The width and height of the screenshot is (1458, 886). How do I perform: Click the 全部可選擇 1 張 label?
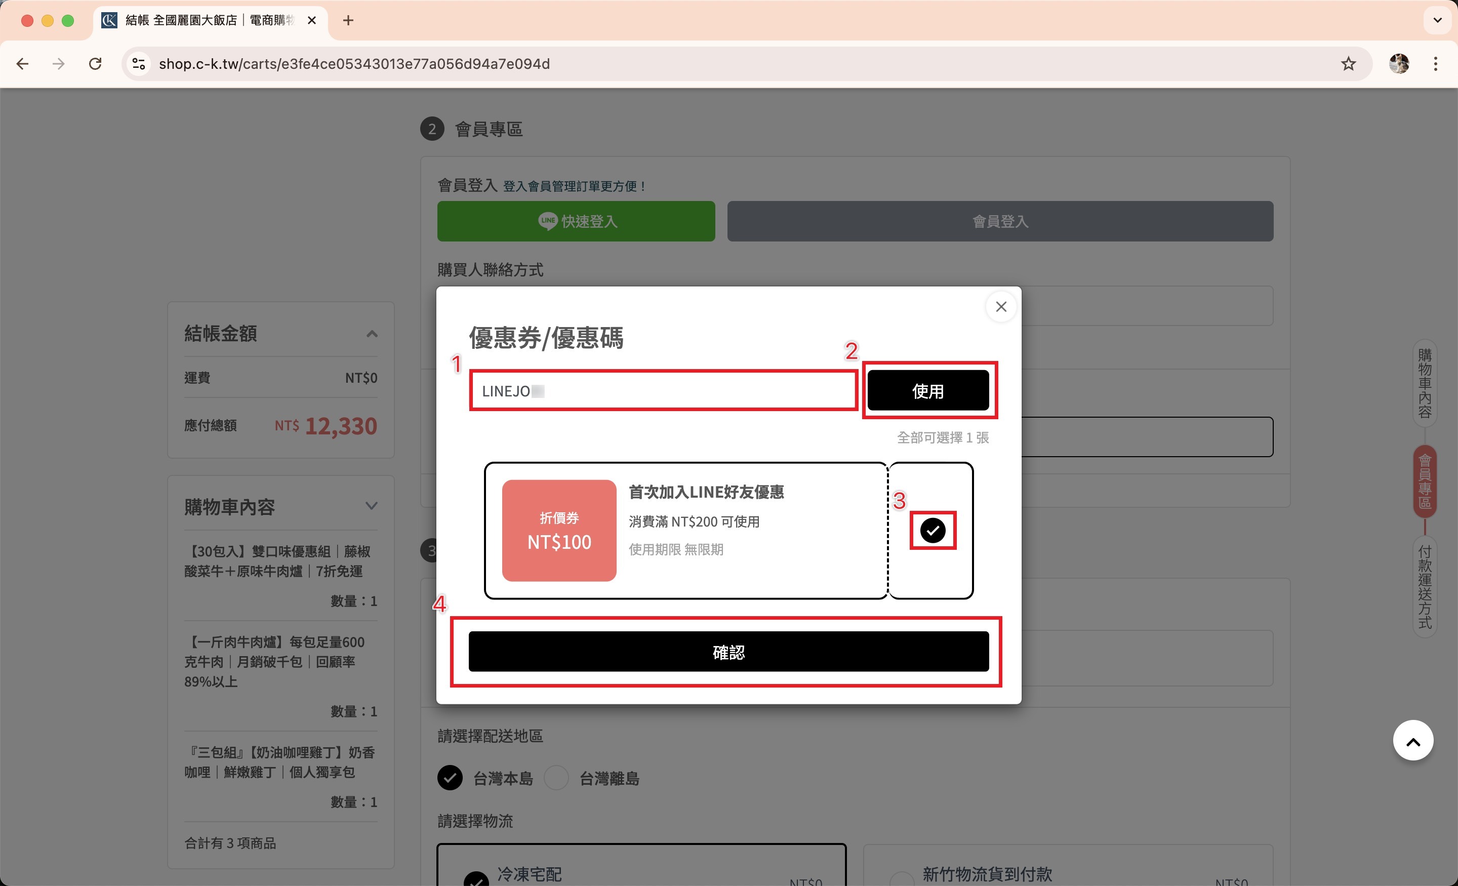943,437
